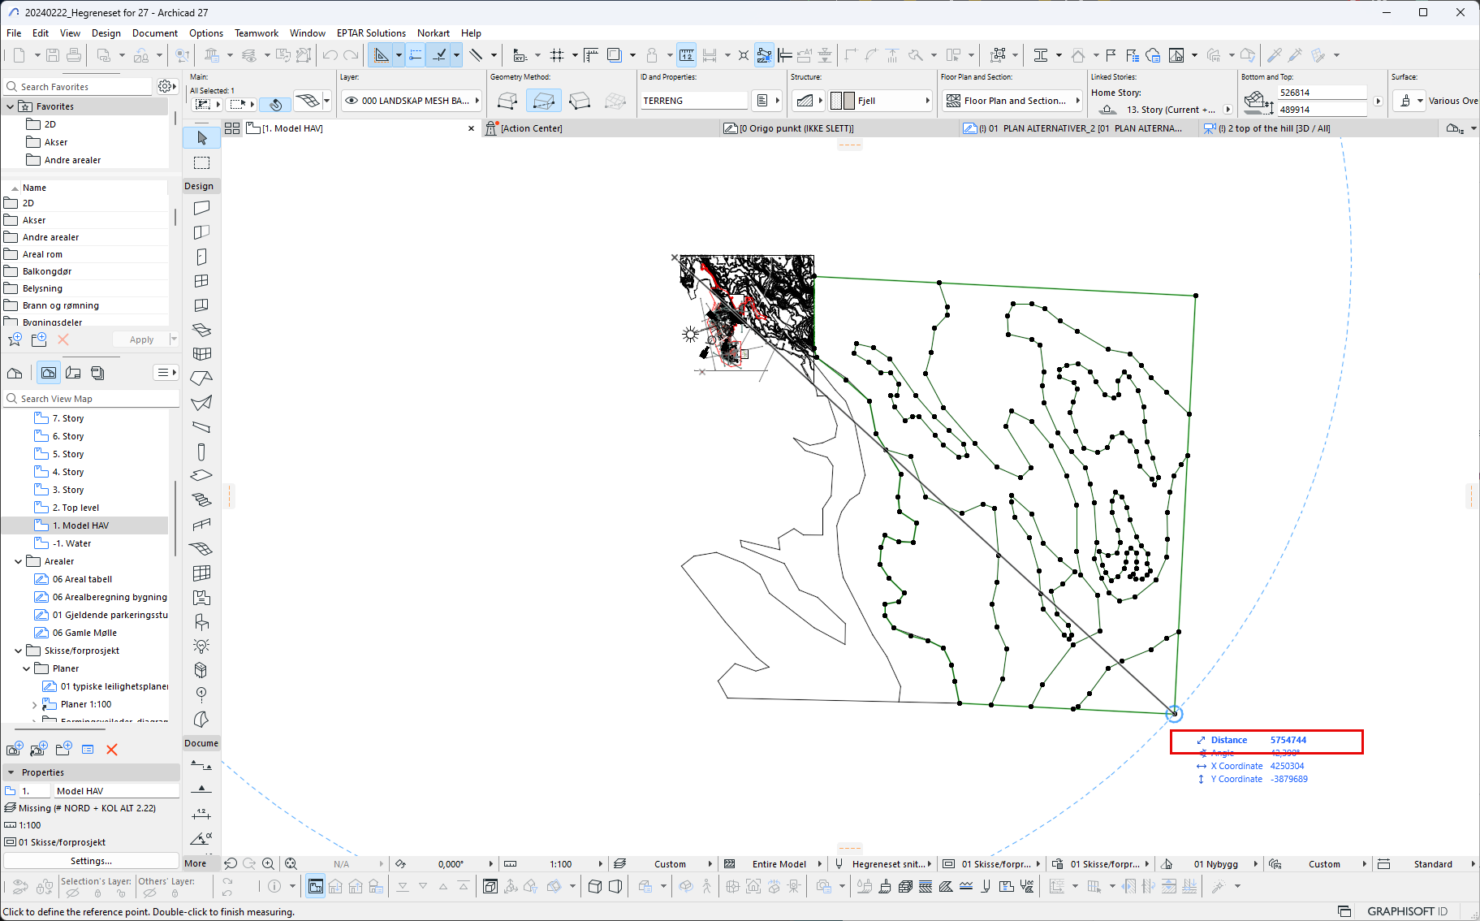Switch to the Action Center tab
Screen dimensions: 1480x921
pyautogui.click(x=531, y=128)
